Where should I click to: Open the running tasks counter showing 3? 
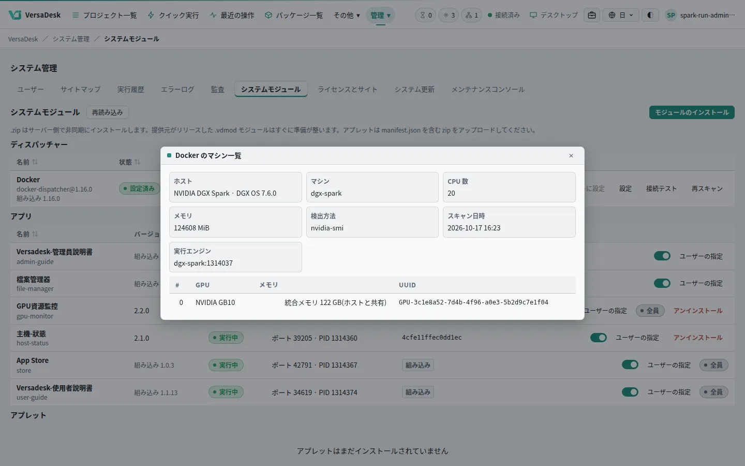click(x=449, y=15)
